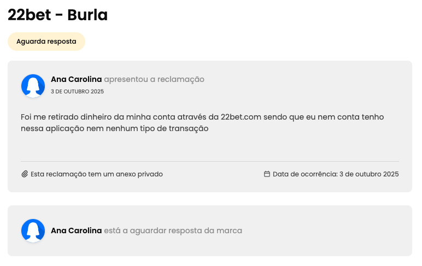Click "Esta reclamação tem um anexo privado" label
The height and width of the screenshot is (266, 422).
click(x=97, y=174)
